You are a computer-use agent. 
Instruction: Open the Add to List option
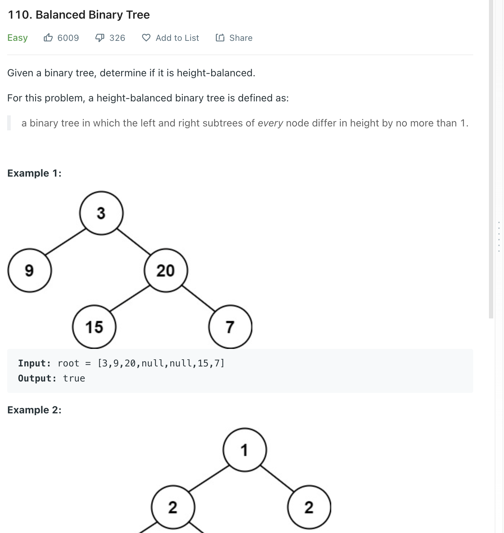point(177,37)
